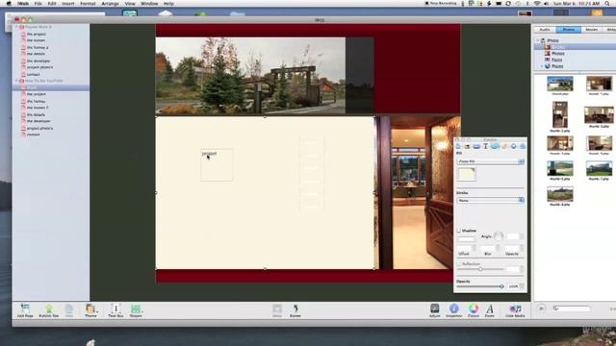Open the Fonts panel

[x=490, y=309]
